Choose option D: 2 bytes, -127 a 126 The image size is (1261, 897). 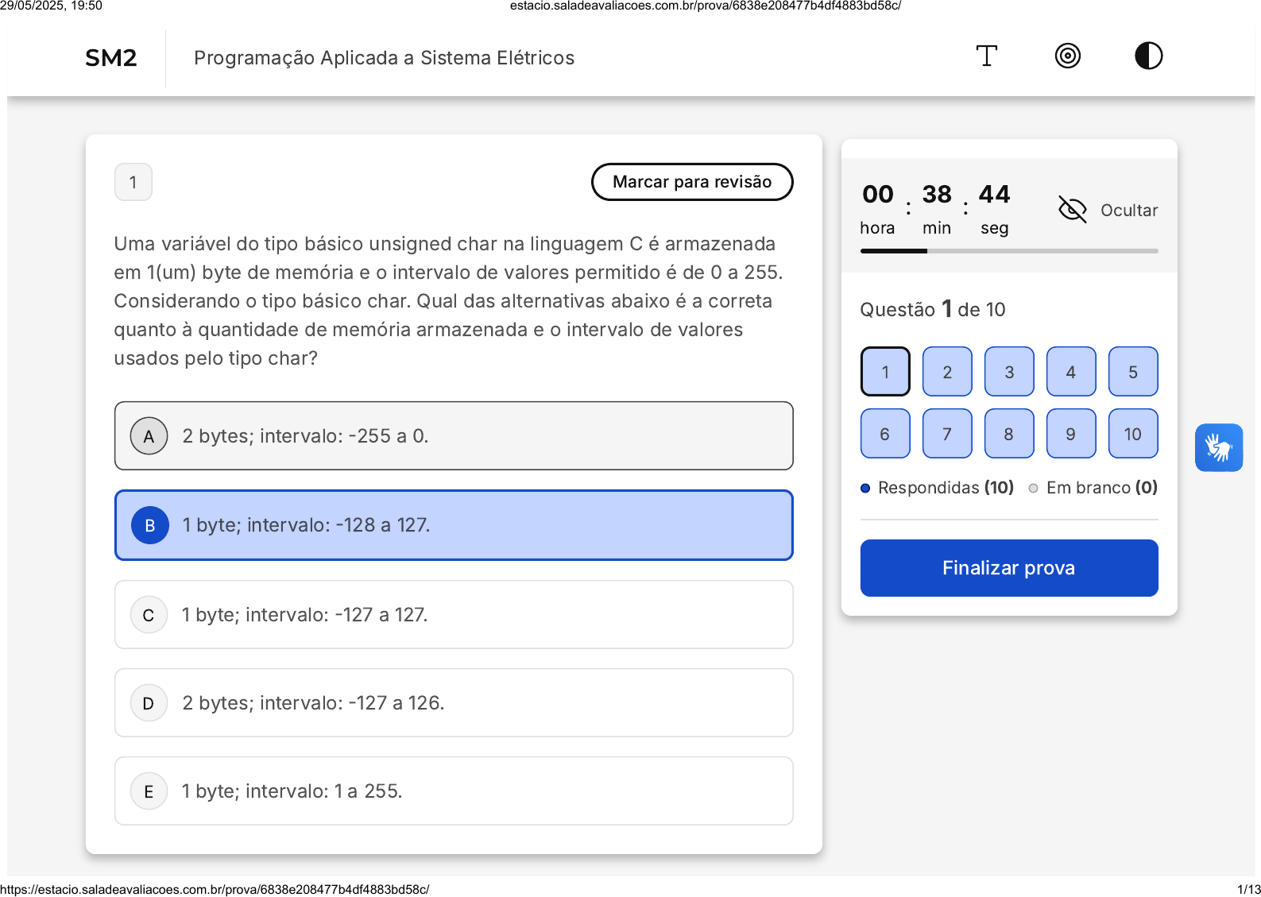point(453,703)
